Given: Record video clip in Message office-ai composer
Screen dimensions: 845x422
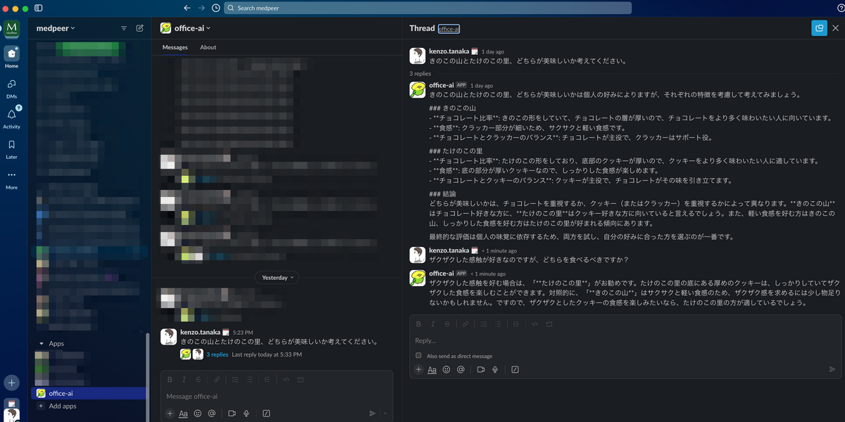Looking at the screenshot, I should [232, 414].
